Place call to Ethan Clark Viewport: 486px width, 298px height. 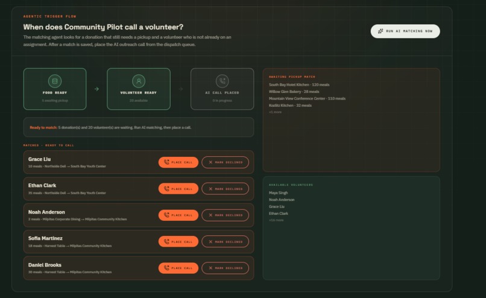pyautogui.click(x=178, y=189)
